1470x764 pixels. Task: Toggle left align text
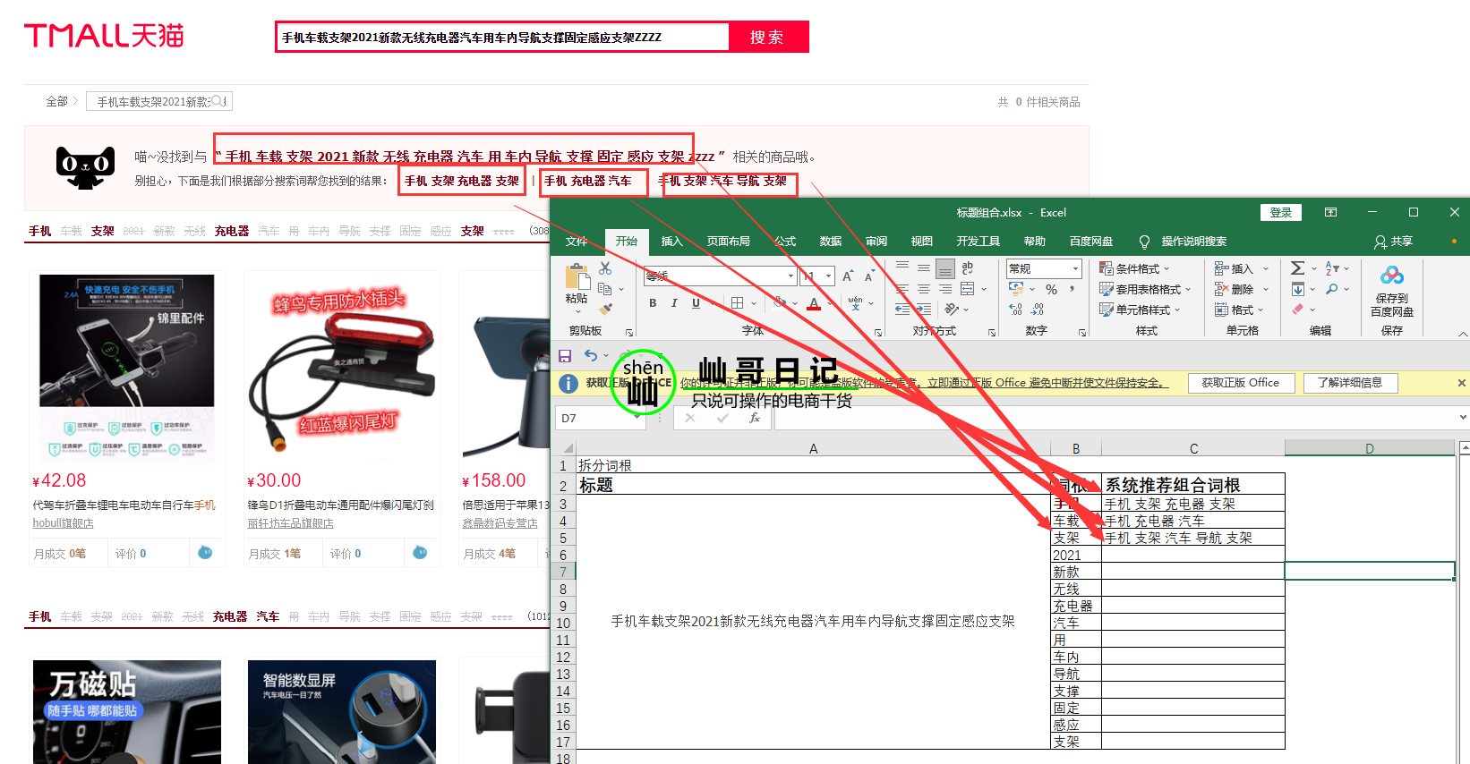point(902,289)
